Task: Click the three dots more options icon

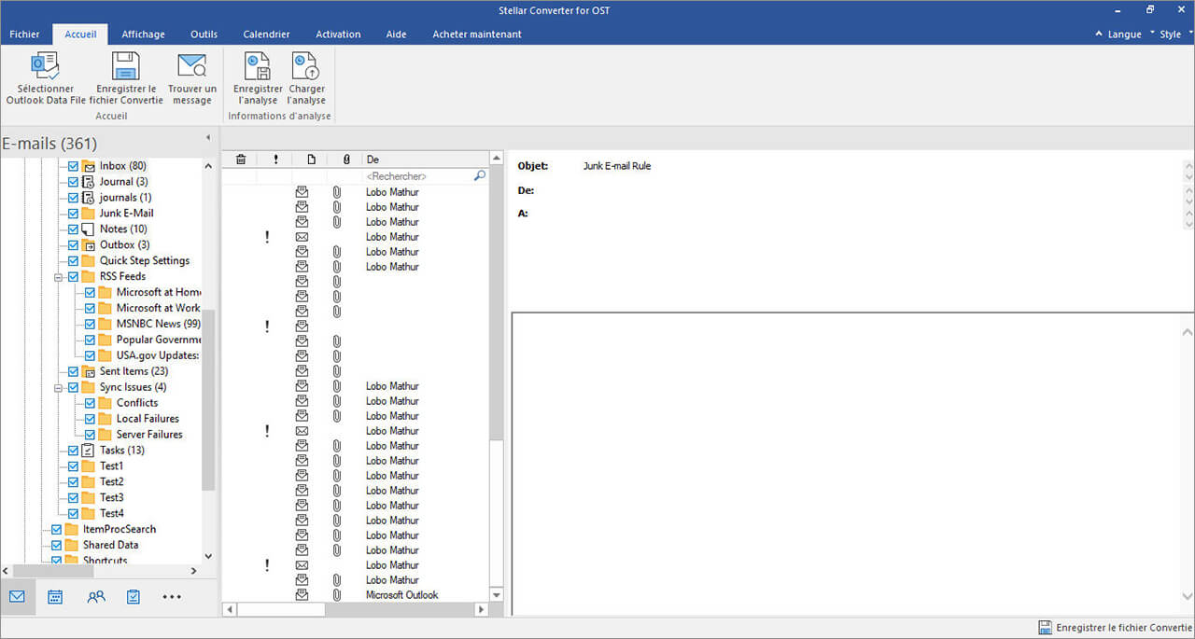Action: point(172,597)
